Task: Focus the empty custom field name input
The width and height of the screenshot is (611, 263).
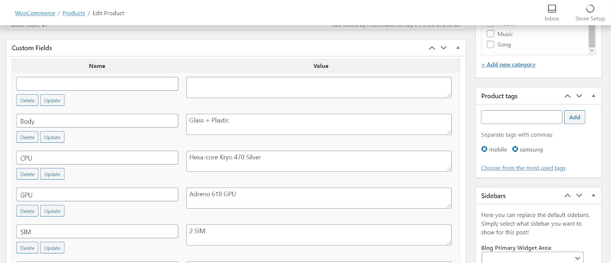Action: tap(97, 84)
